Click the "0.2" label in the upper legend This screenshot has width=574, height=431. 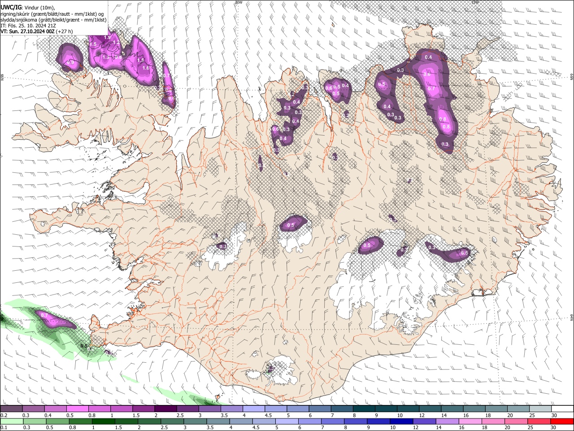[x=4, y=415]
